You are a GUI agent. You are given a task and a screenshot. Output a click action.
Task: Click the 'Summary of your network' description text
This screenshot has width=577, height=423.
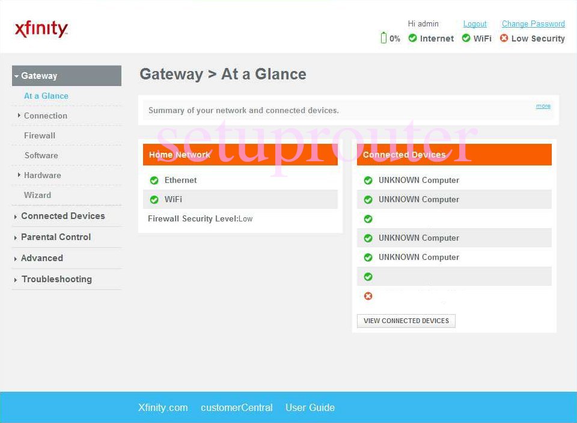(243, 111)
